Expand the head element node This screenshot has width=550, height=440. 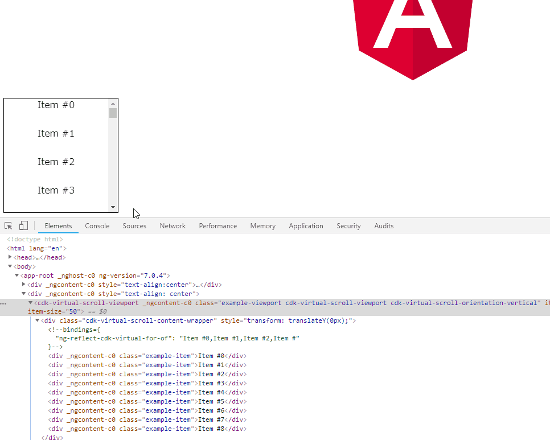[x=10, y=257]
